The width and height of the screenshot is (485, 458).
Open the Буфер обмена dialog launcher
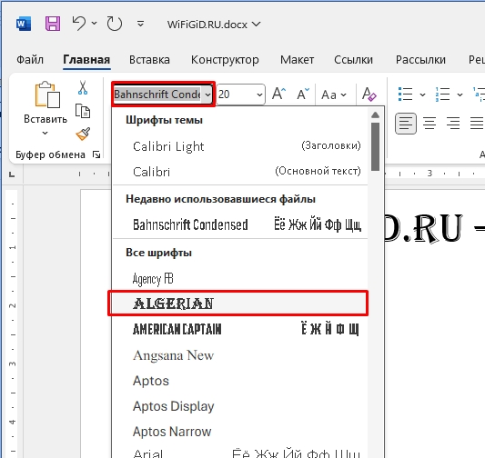tap(96, 154)
